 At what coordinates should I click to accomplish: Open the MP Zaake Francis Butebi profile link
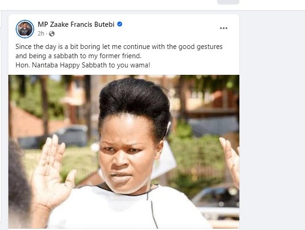[x=76, y=24]
